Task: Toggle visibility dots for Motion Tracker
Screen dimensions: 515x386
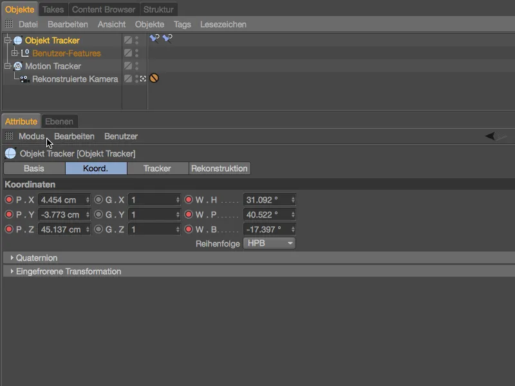Action: pos(137,66)
